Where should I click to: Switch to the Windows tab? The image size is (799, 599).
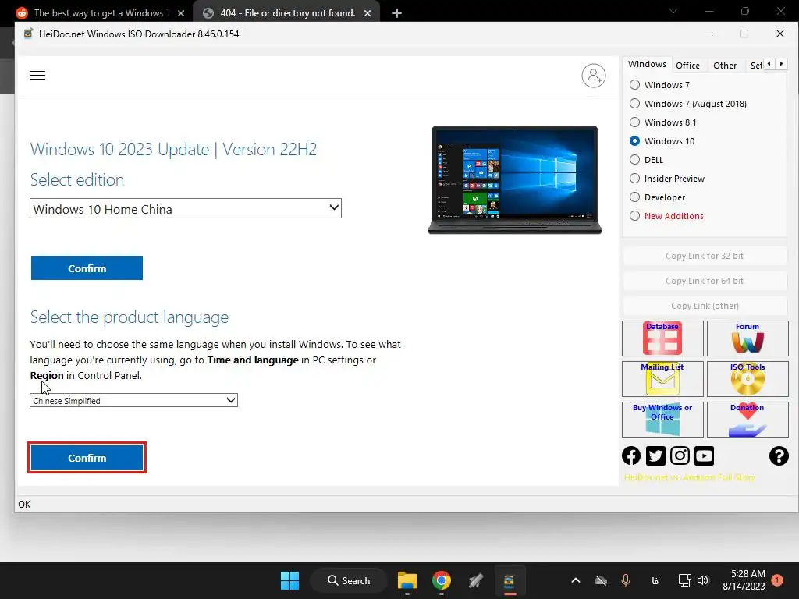pyautogui.click(x=647, y=64)
